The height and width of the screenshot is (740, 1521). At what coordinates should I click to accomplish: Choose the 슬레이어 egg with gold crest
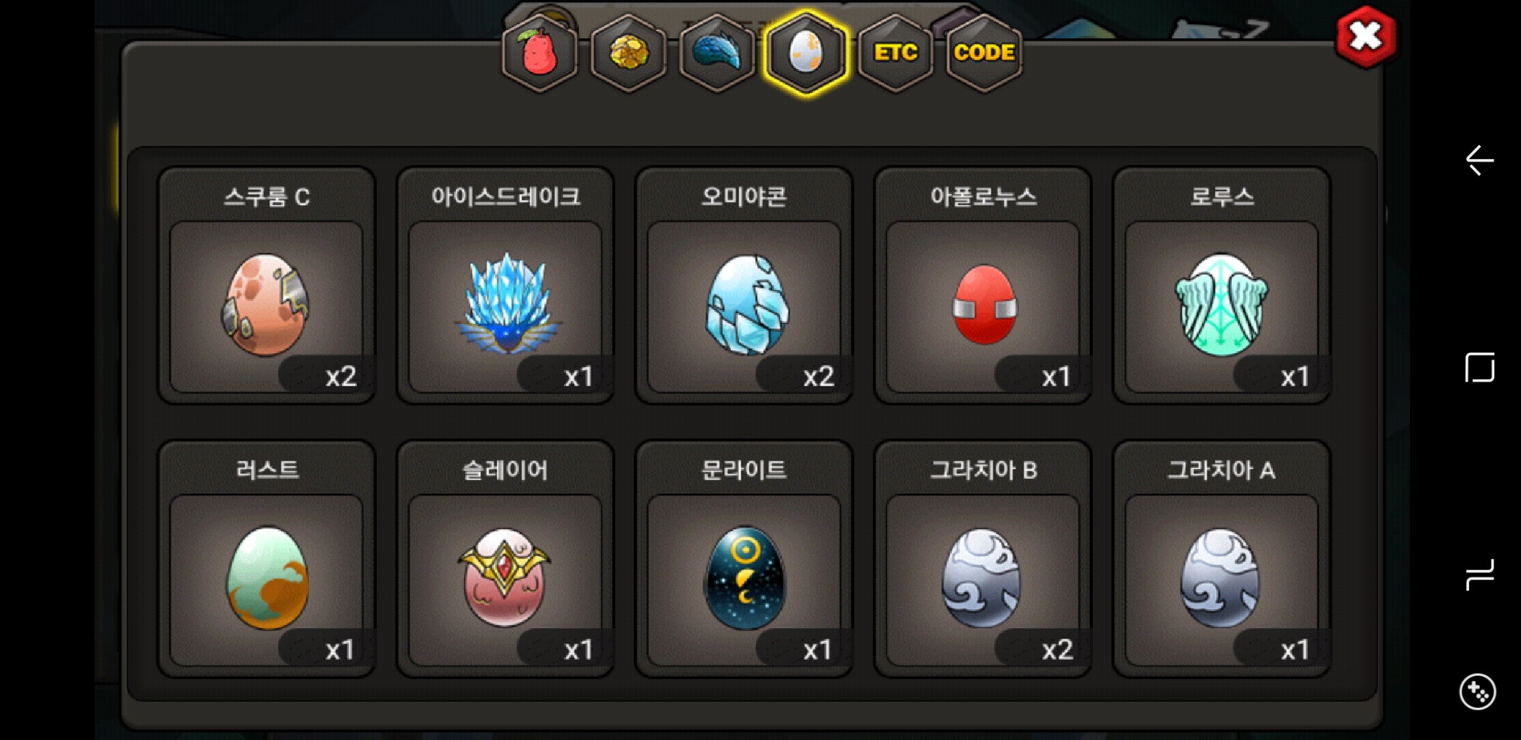[506, 559]
